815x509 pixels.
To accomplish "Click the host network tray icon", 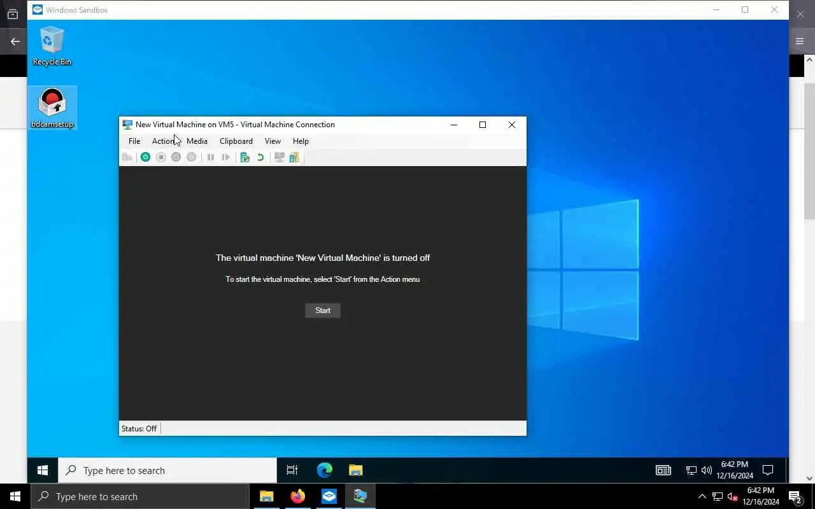I will pyautogui.click(x=718, y=497).
